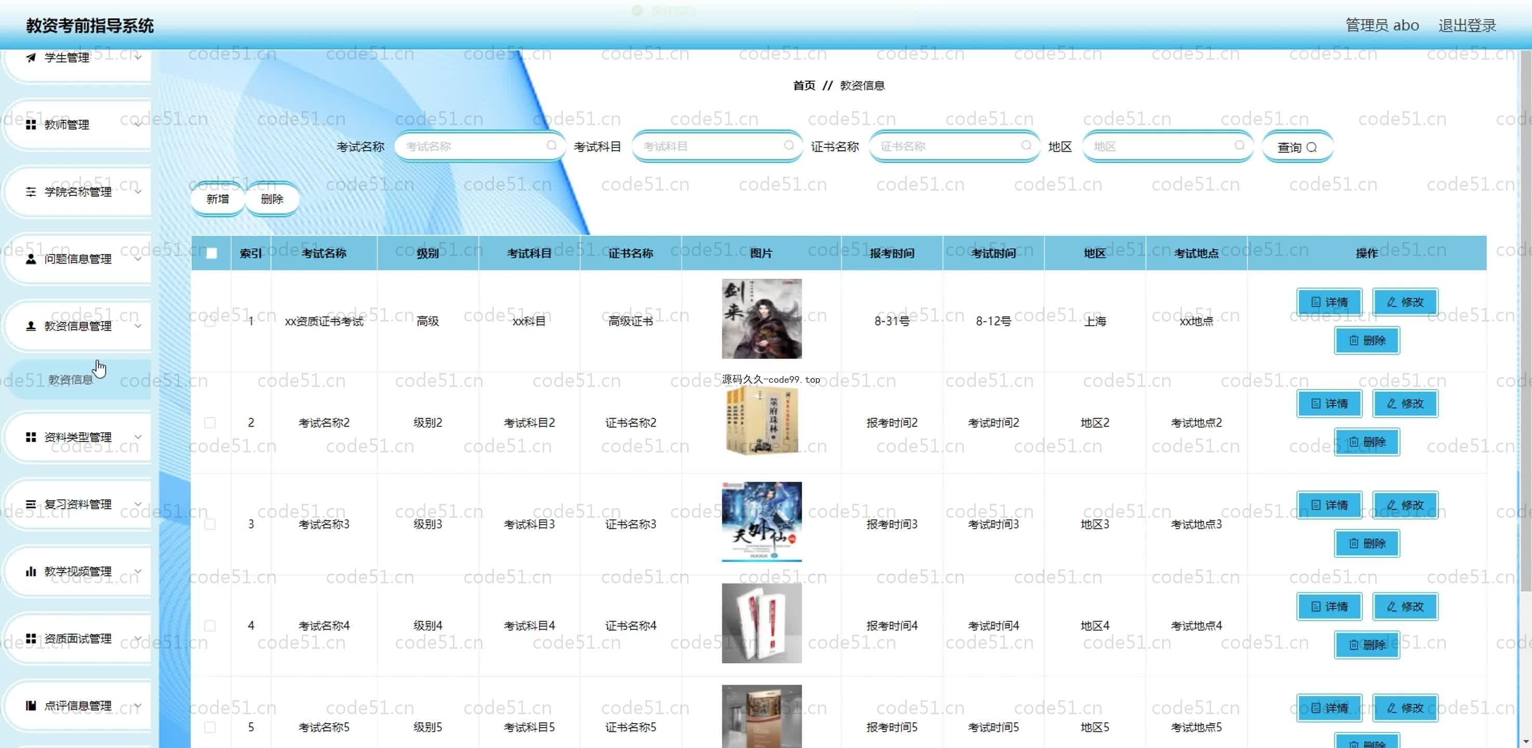Focus the 考试科目 search input
The image size is (1532, 748).
point(717,146)
